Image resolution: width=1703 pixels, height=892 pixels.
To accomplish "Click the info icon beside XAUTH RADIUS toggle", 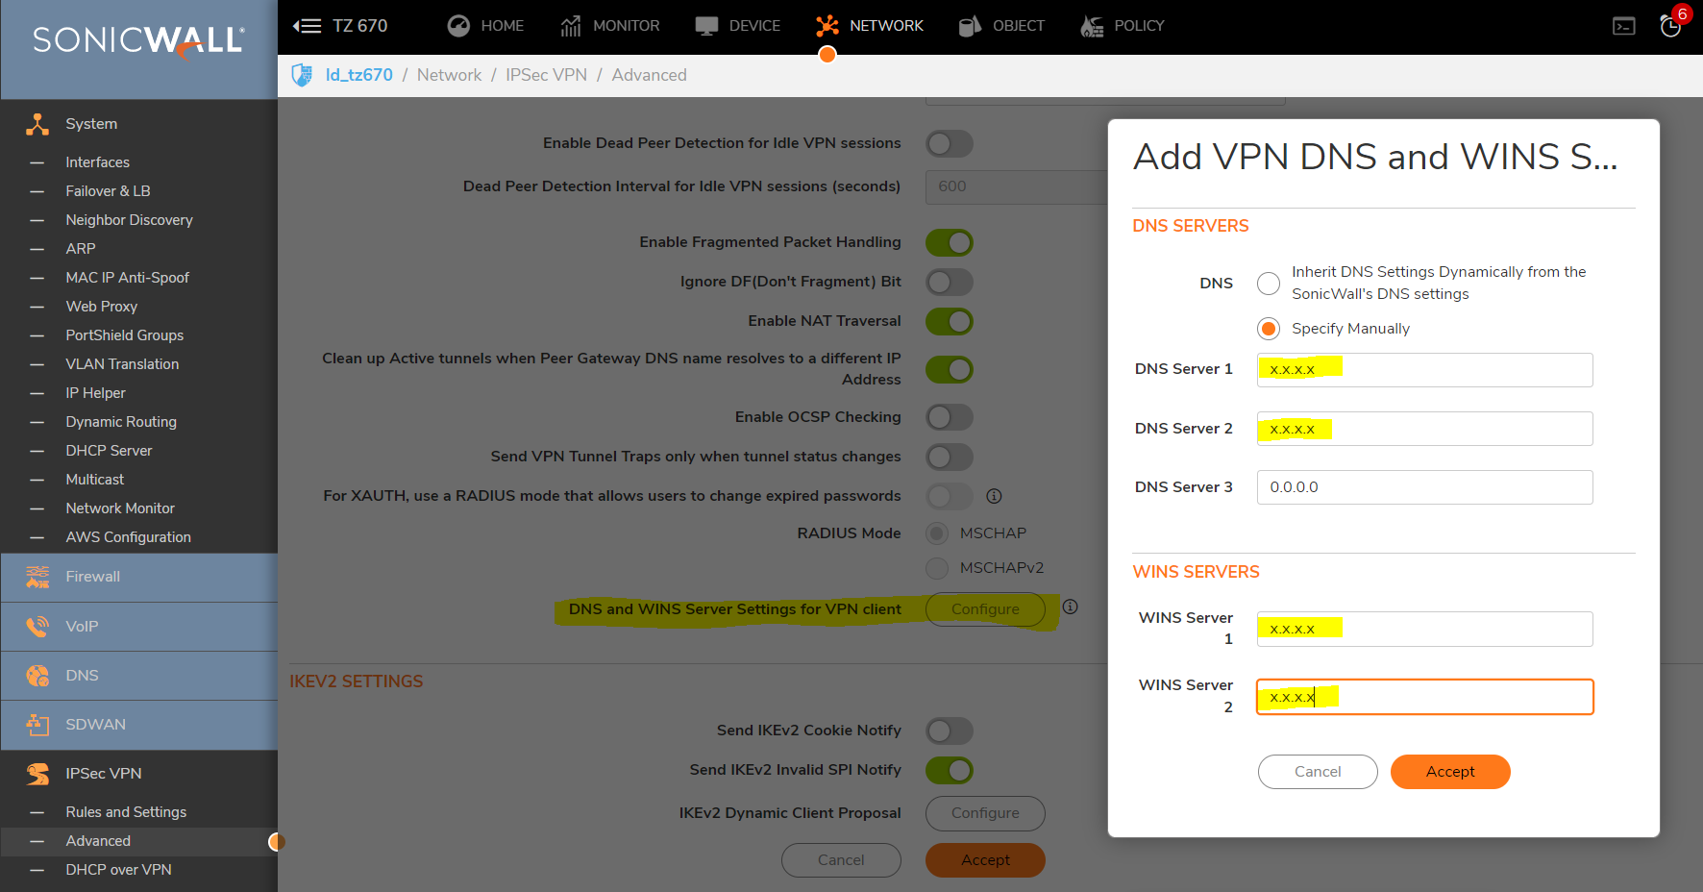I will click(994, 496).
